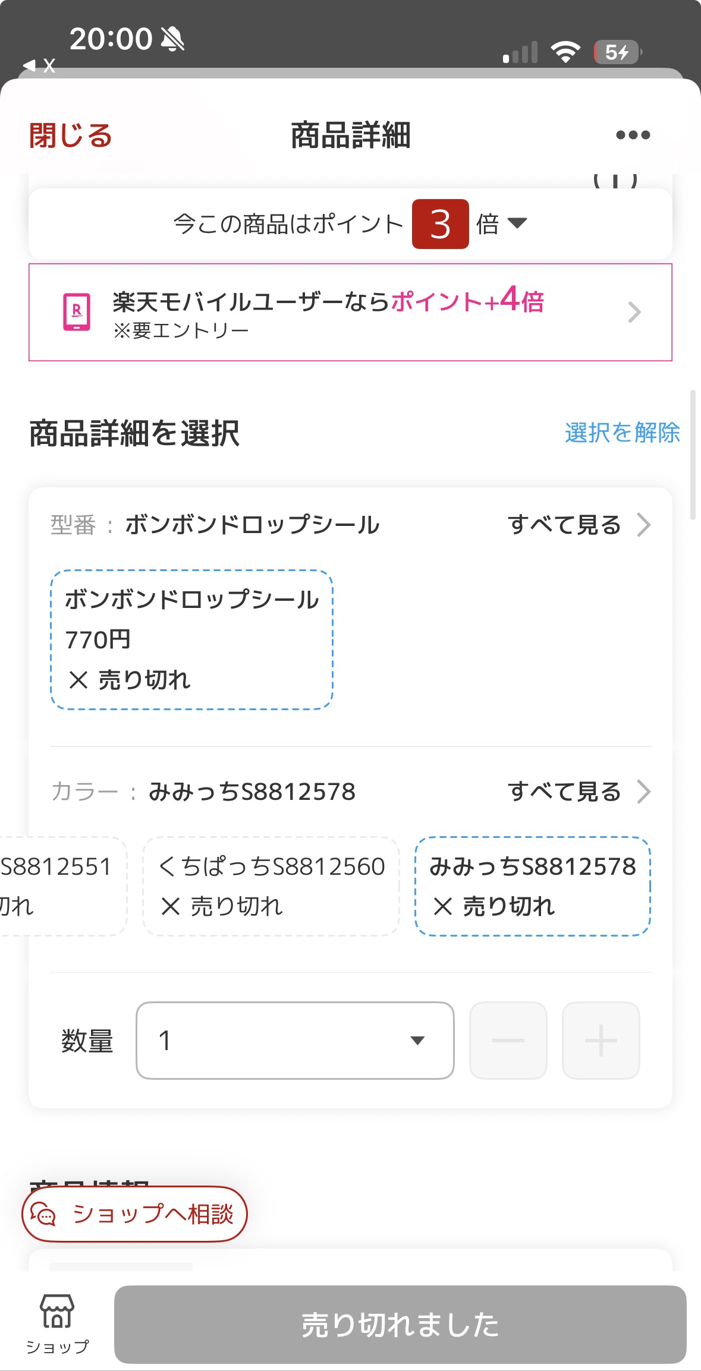Expand the point 3倍 details dropdown
Viewport: 701px width, 1371px height.
(x=517, y=223)
